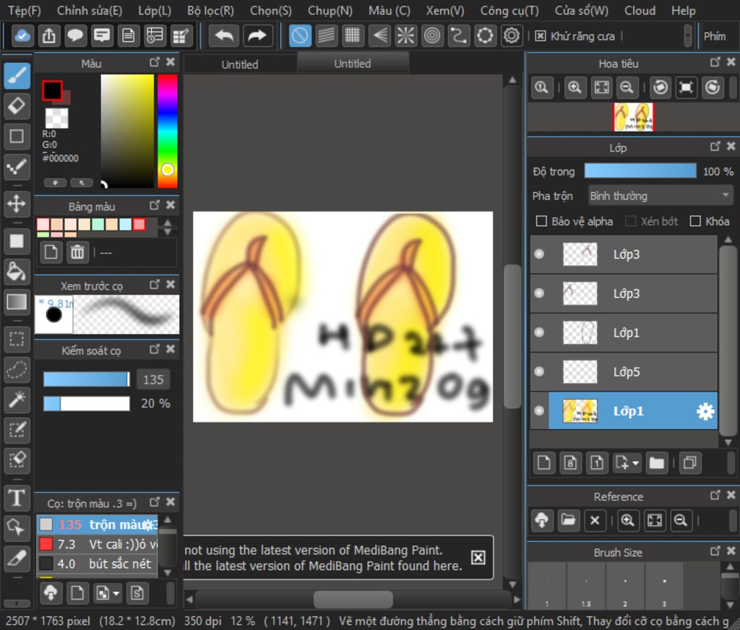Adjust brush opacity slider at 20 %
740x630 pixels.
pyautogui.click(x=87, y=403)
